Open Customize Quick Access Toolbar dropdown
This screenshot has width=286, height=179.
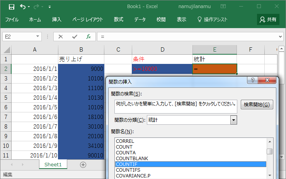[x=49, y=7]
